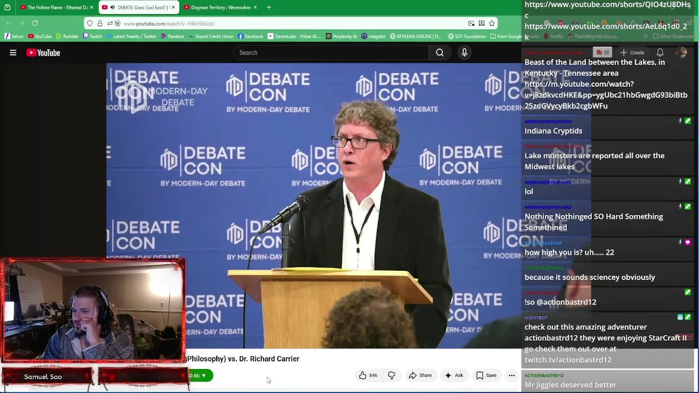Start voice search with microphone
The image size is (699, 393).
[464, 53]
